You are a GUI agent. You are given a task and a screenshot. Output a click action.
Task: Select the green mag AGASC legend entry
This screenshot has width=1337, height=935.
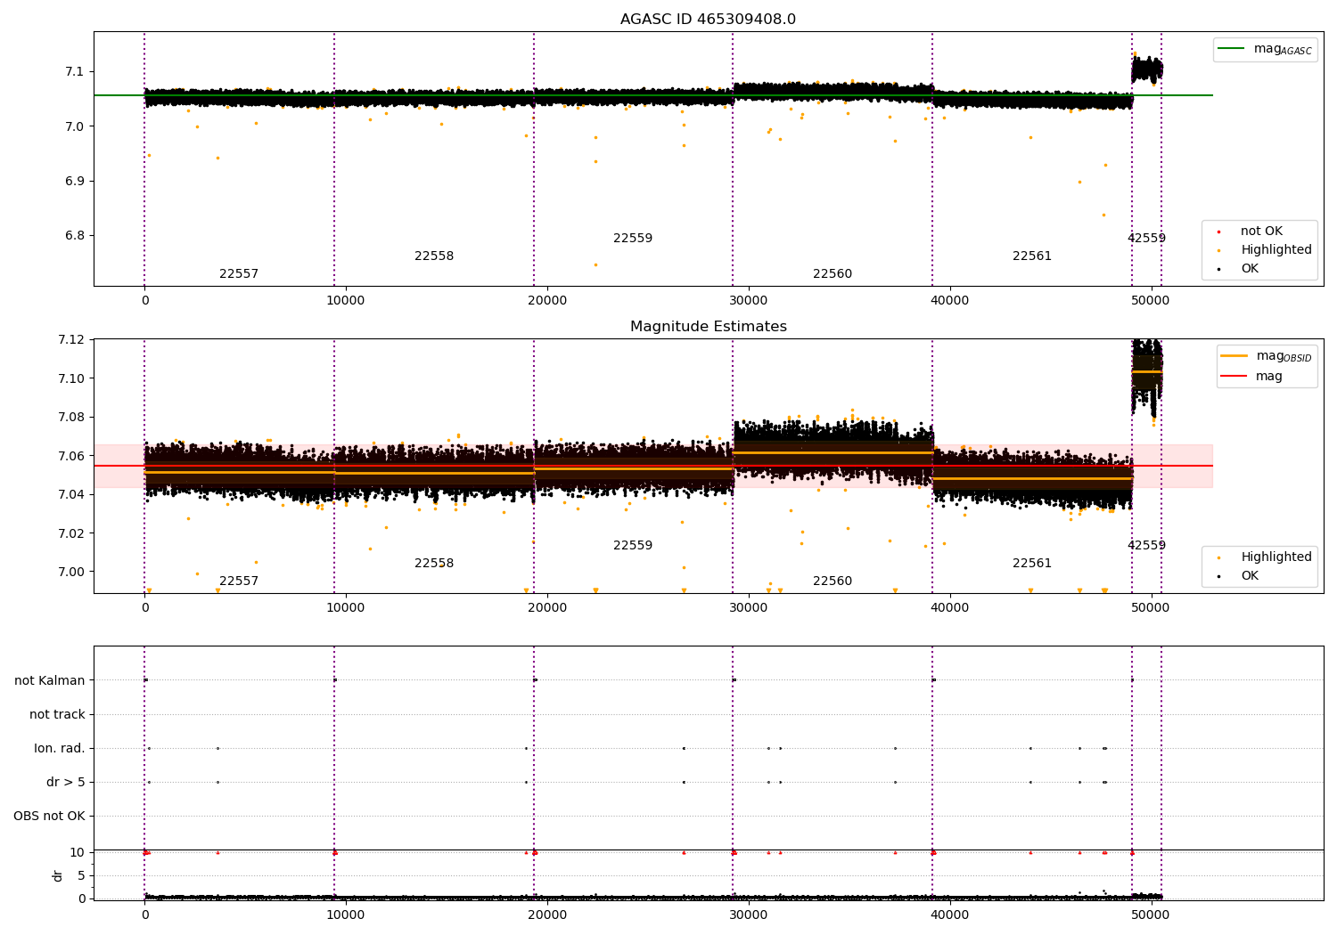(1265, 49)
